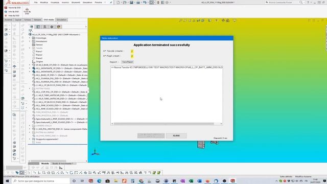Click the New document icon
This screenshot has width=327, height=184.
pos(118,3)
